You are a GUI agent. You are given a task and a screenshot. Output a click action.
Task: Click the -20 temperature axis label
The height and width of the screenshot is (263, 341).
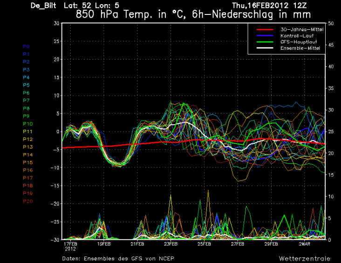55,204
